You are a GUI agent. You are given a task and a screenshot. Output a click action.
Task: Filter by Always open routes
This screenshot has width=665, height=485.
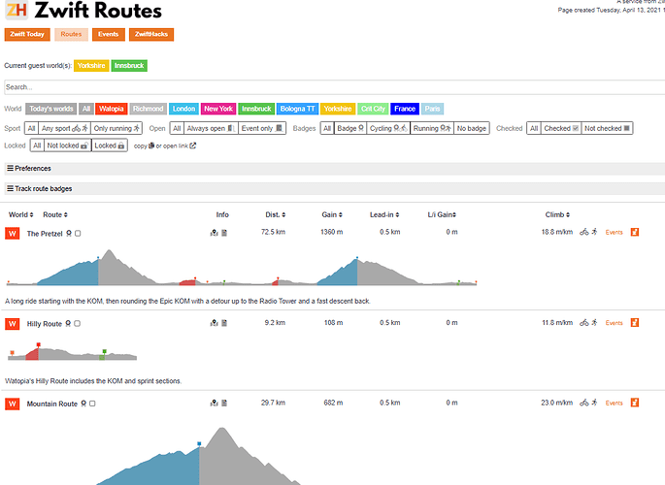pyautogui.click(x=212, y=128)
